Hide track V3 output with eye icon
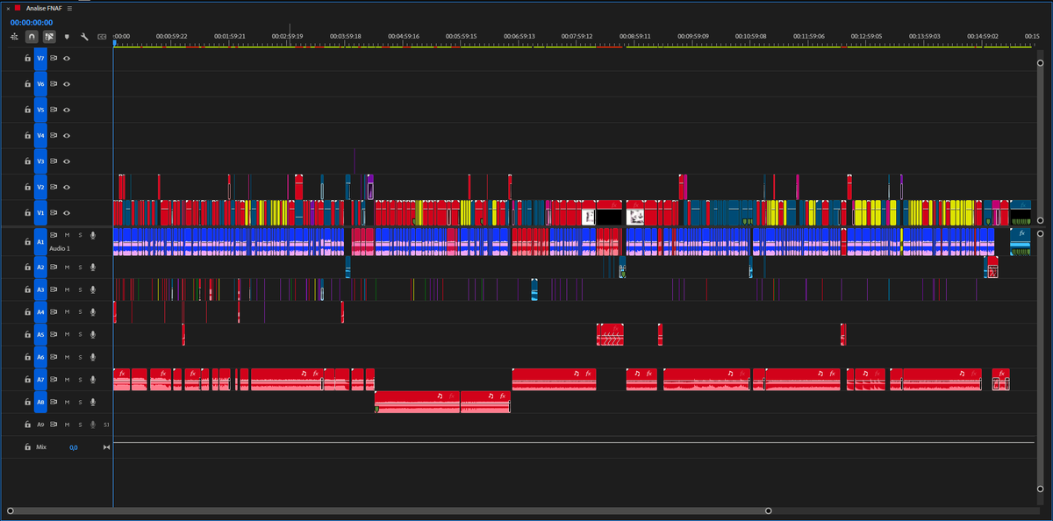This screenshot has width=1053, height=521. click(67, 161)
